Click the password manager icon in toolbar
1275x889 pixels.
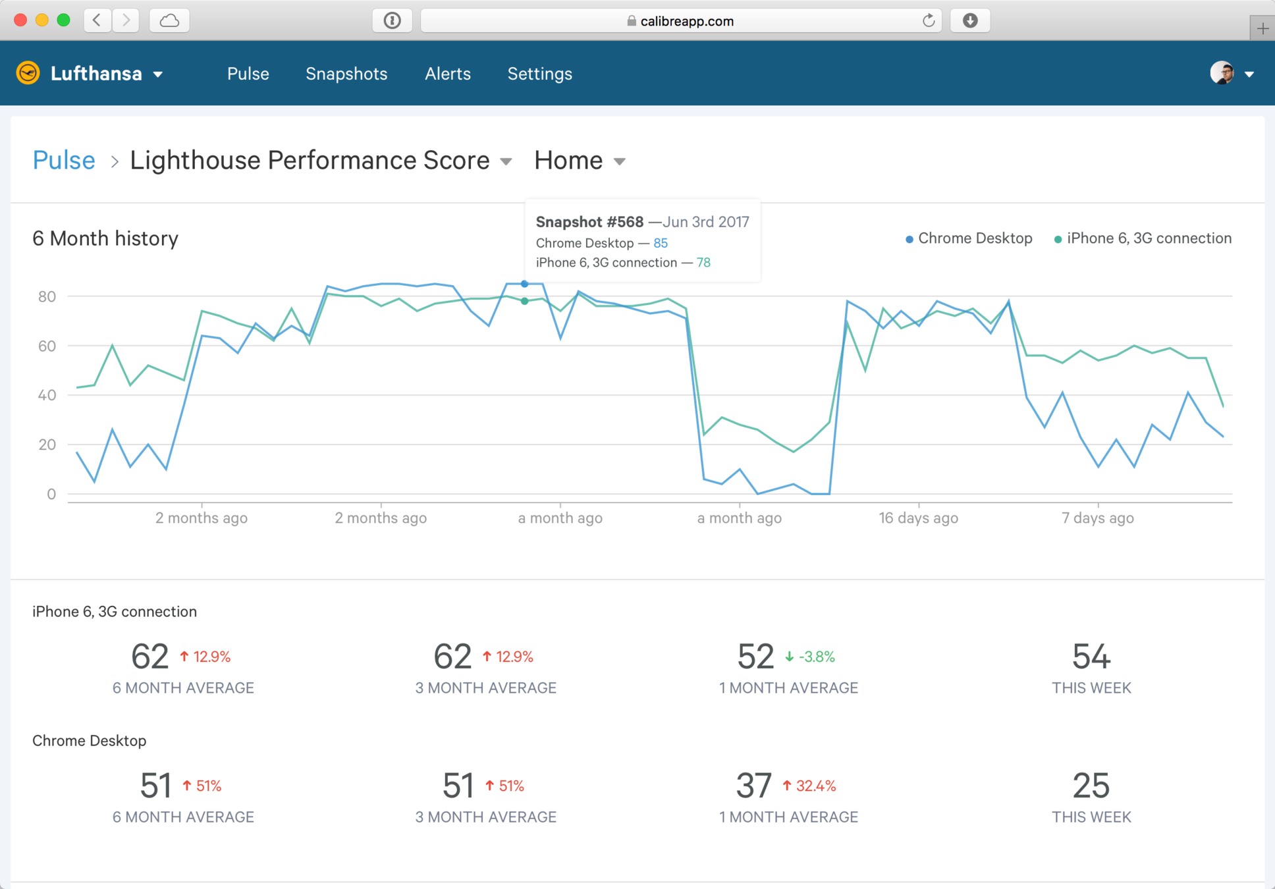tap(392, 20)
